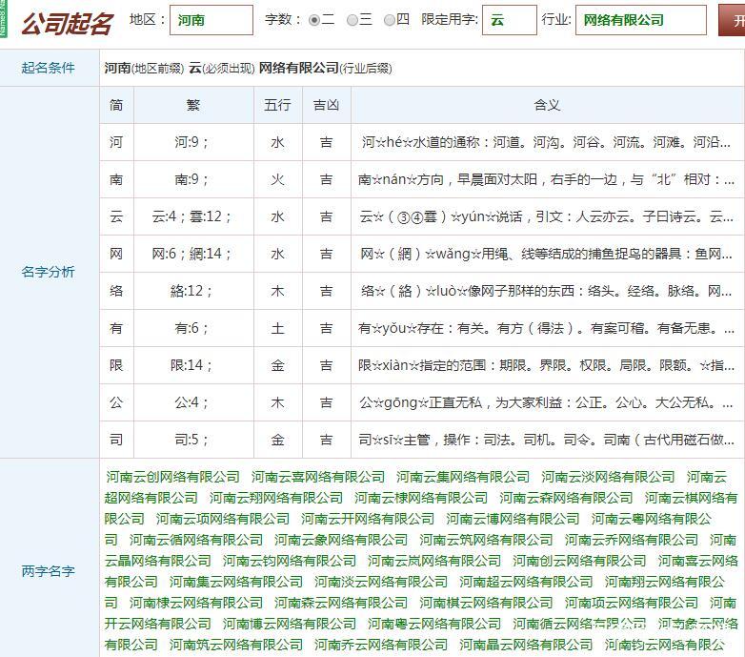Click the 地区 input field containing 河南
745x657 pixels.
[211, 20]
